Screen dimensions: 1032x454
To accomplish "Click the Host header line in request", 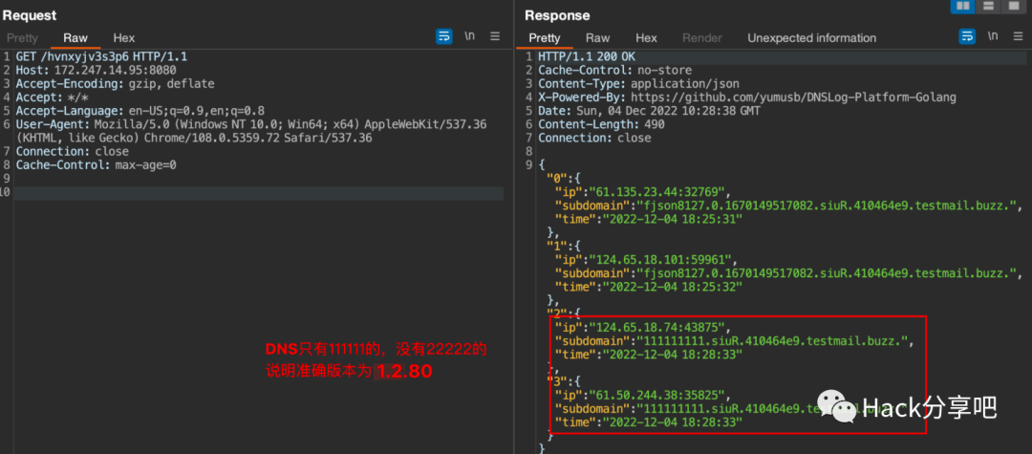I will point(96,71).
